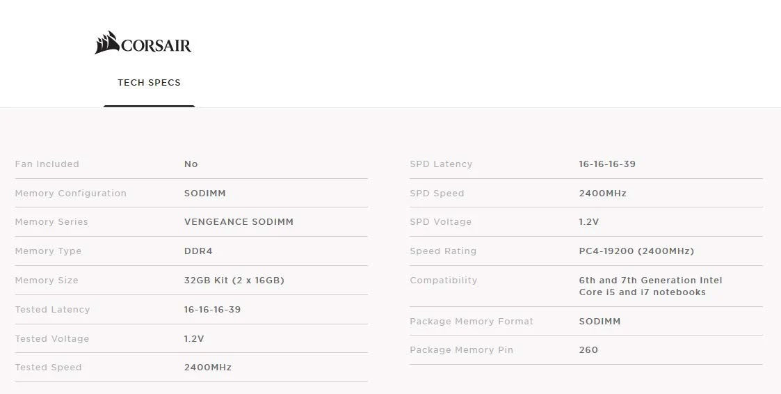Select the VENGEANCE SODIMM series value
This screenshot has height=394, width=781.
pyautogui.click(x=239, y=222)
